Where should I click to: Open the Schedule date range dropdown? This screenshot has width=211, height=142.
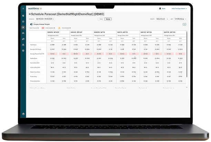(45, 19)
